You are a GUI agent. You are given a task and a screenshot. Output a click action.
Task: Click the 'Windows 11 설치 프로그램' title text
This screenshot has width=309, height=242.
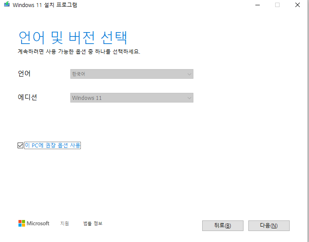45,5
